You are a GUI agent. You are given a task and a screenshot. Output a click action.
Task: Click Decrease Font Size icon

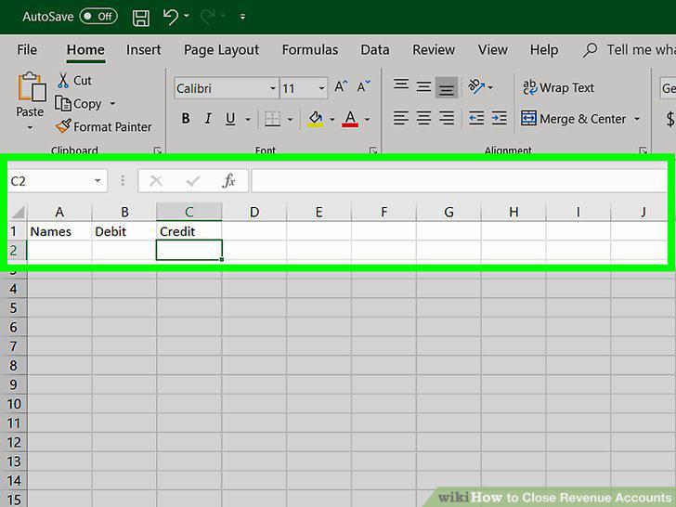click(x=363, y=86)
